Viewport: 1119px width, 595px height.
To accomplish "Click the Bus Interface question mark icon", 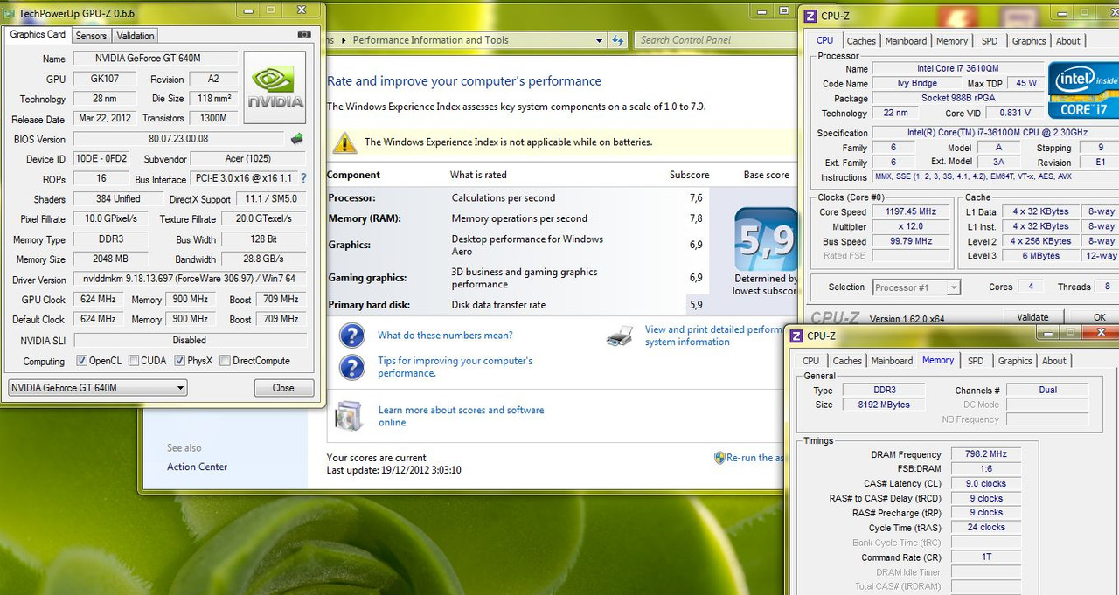I will 303,178.
